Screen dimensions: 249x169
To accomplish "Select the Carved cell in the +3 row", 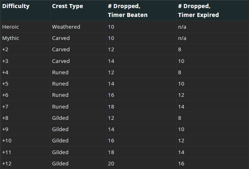I will 61,61.
